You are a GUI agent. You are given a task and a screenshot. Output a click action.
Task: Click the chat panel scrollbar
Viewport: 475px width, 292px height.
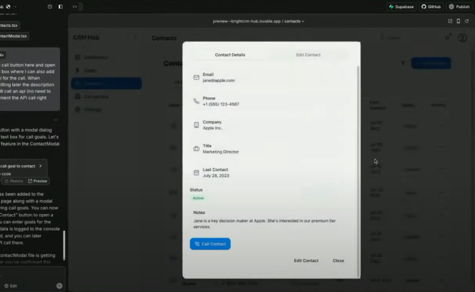click(64, 245)
